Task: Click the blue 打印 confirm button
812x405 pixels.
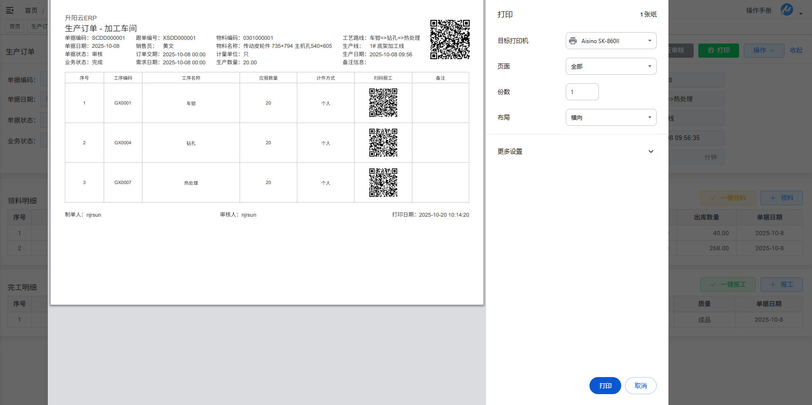Action: click(605, 386)
